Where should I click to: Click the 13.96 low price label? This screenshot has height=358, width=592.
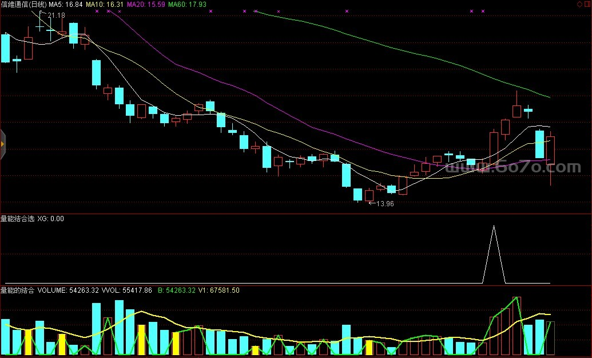pyautogui.click(x=385, y=204)
